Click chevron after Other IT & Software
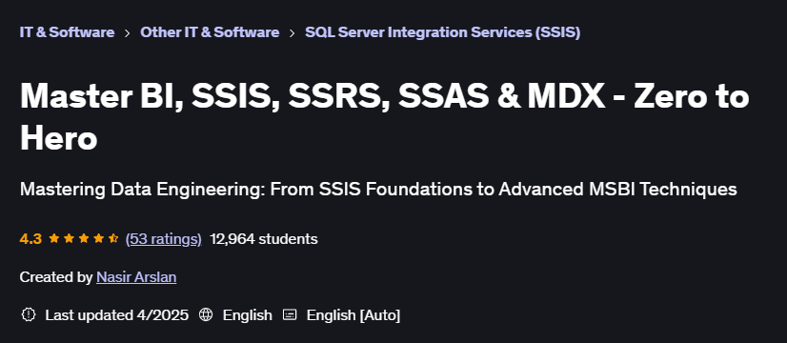 pyautogui.click(x=293, y=33)
